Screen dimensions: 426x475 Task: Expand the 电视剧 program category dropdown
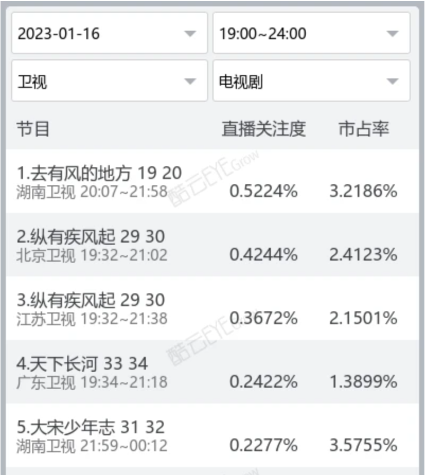point(311,81)
